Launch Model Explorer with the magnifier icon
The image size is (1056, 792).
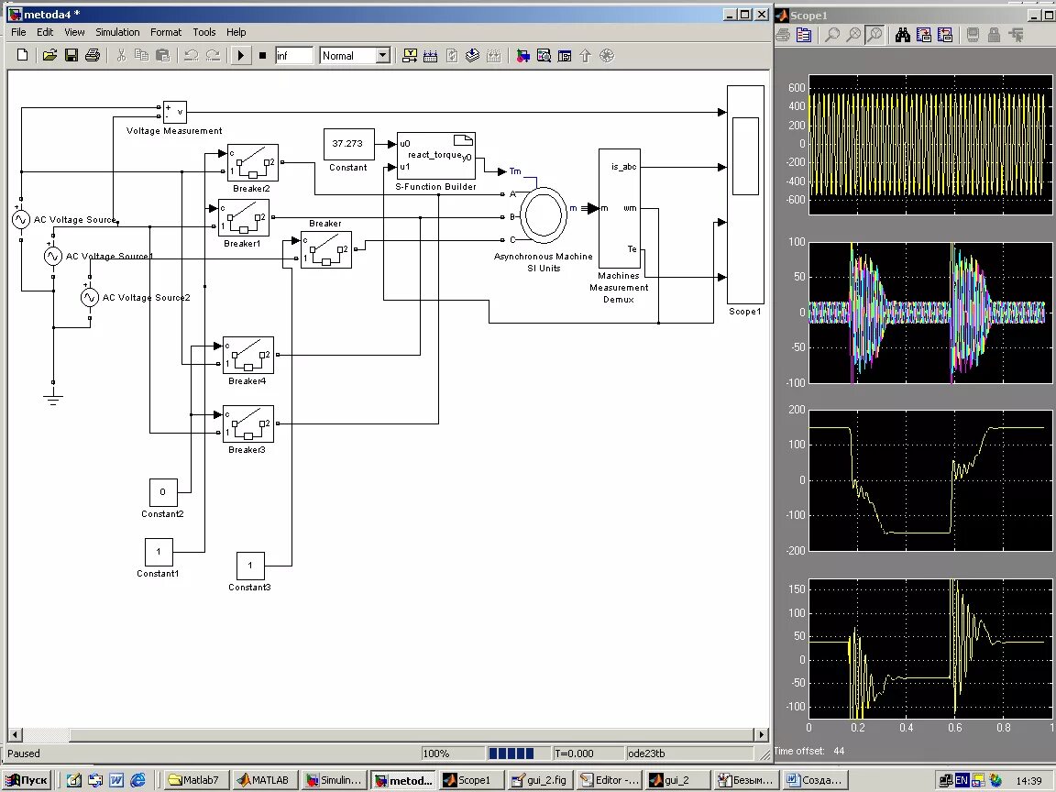(544, 56)
